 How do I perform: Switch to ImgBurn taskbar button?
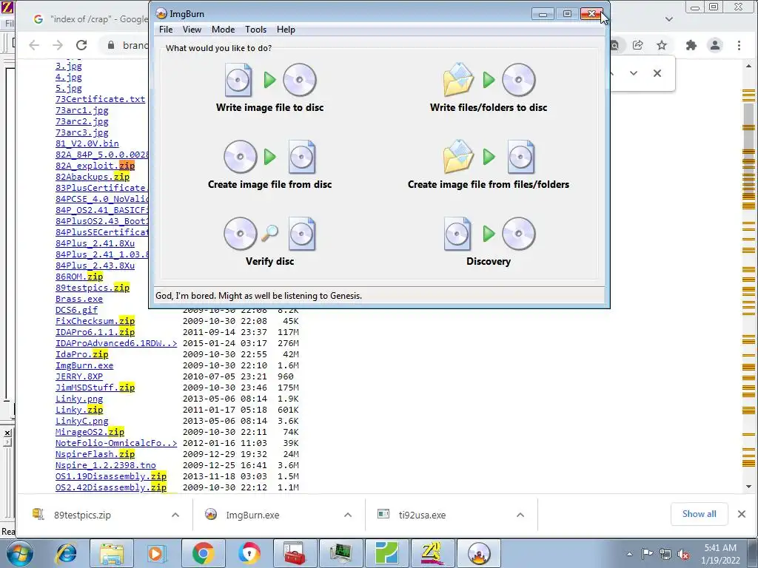(479, 553)
